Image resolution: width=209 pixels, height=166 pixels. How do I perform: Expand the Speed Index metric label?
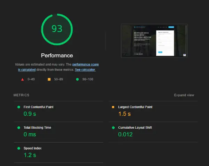tap(33, 148)
